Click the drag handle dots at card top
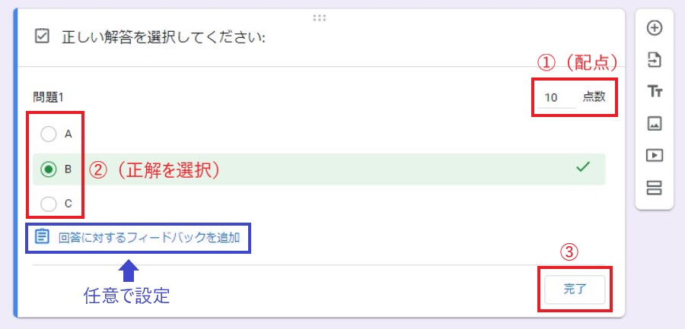 (320, 17)
